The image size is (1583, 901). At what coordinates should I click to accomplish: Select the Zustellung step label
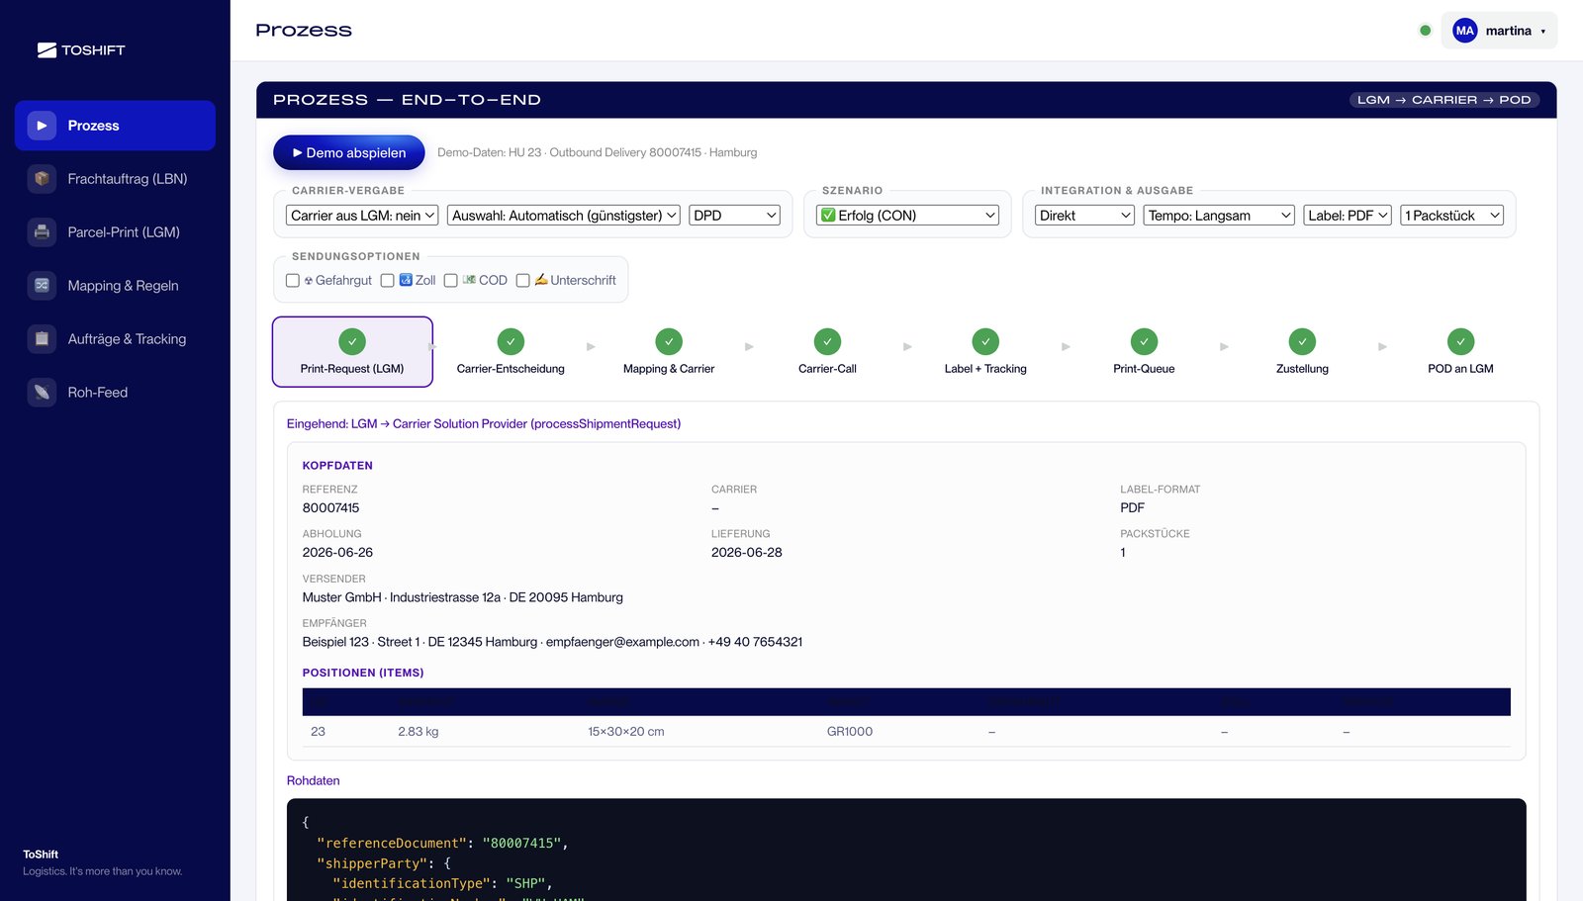click(x=1302, y=369)
